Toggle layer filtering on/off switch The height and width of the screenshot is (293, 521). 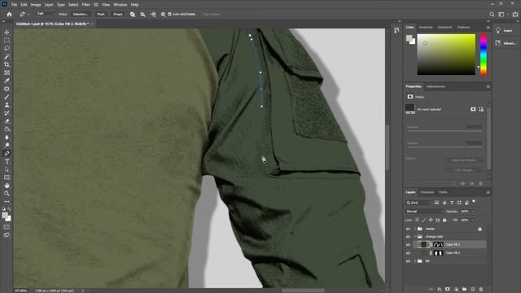(x=474, y=202)
